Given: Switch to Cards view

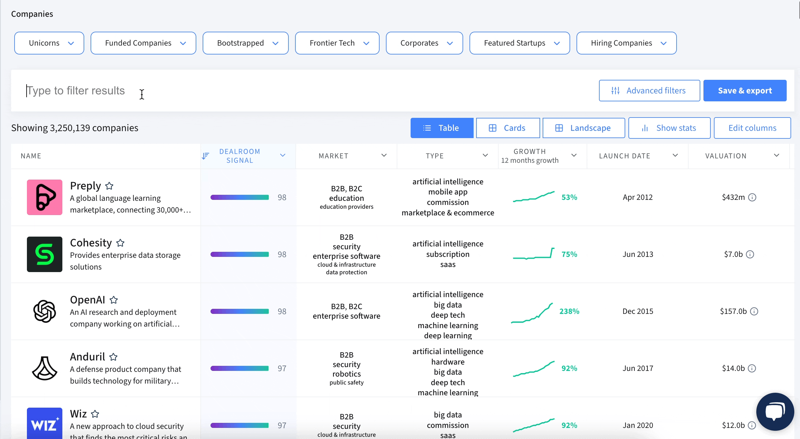Looking at the screenshot, I should [x=508, y=128].
